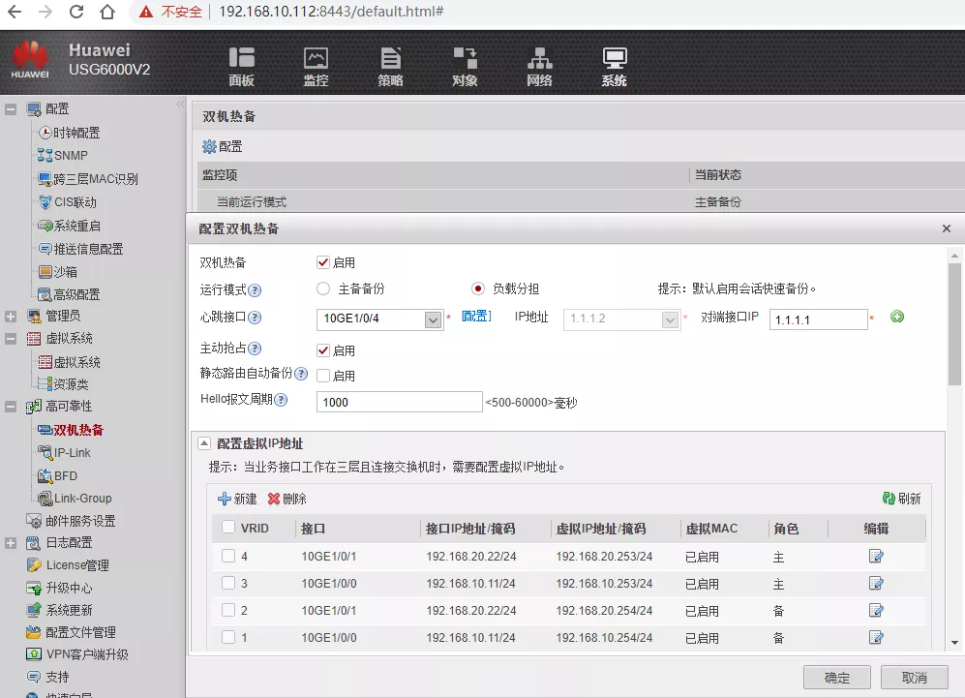Click the 新建 plus icon to add virtual IP
The height and width of the screenshot is (698, 965).
225,499
